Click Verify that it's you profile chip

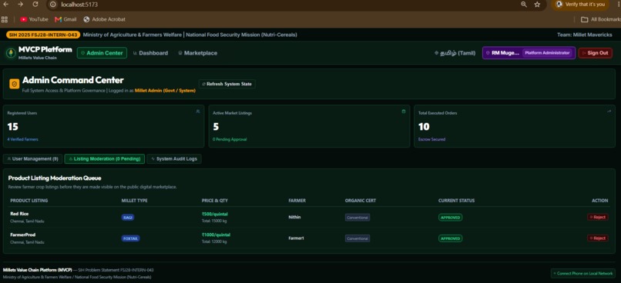(x=581, y=5)
